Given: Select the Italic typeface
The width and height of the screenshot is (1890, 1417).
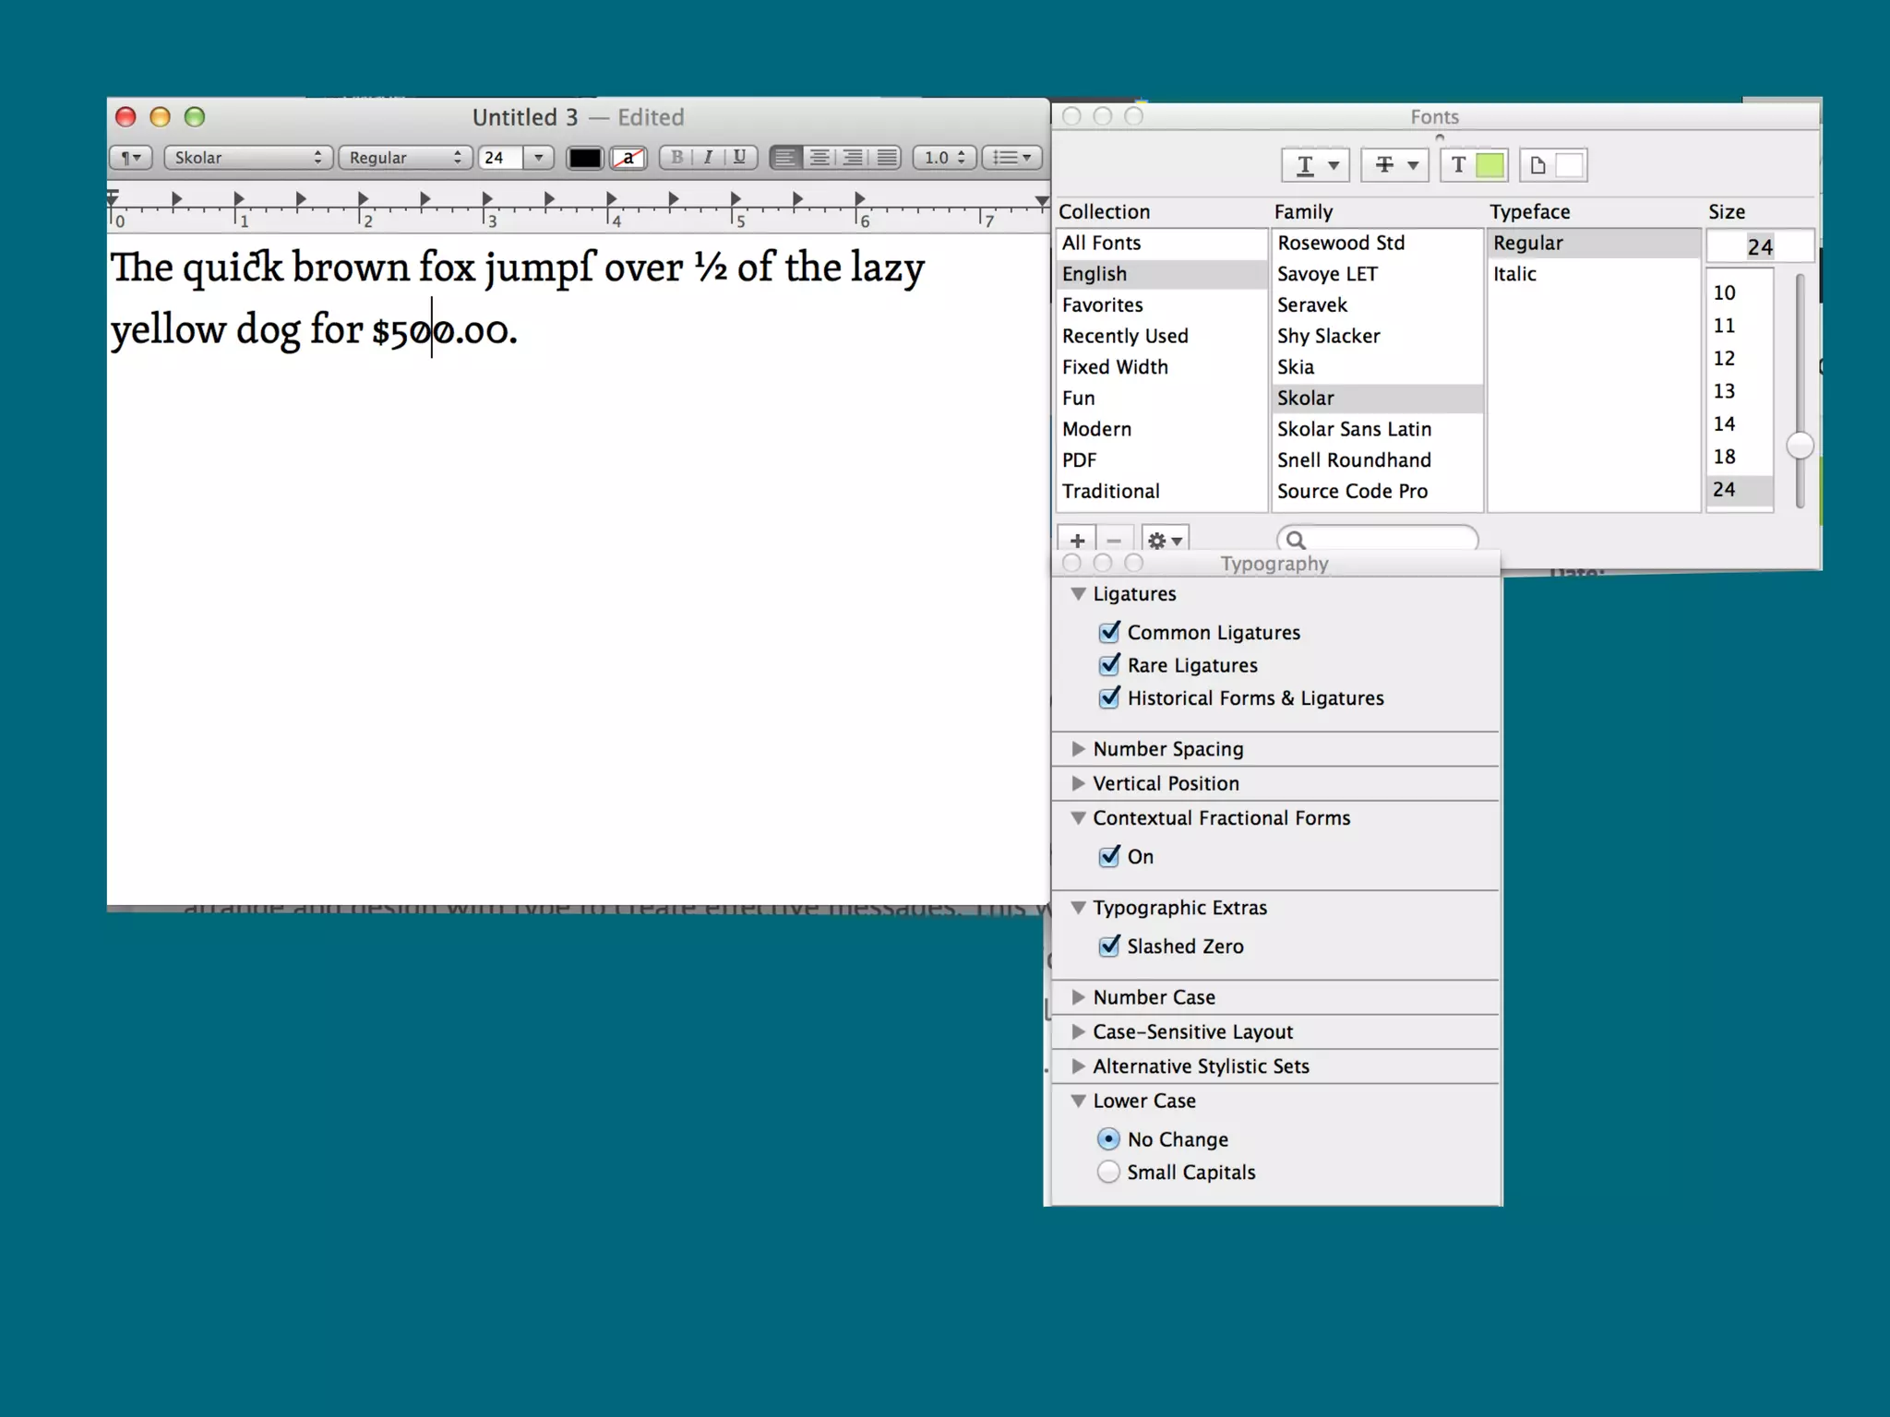Looking at the screenshot, I should click(1514, 274).
